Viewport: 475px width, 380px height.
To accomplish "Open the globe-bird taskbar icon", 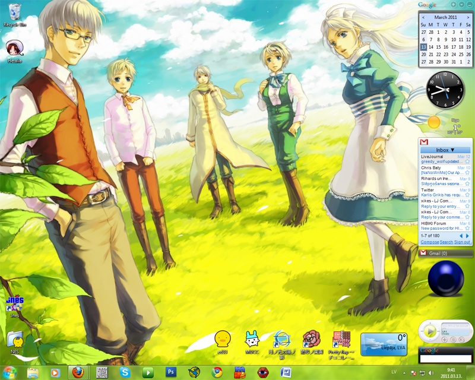I will (194, 373).
